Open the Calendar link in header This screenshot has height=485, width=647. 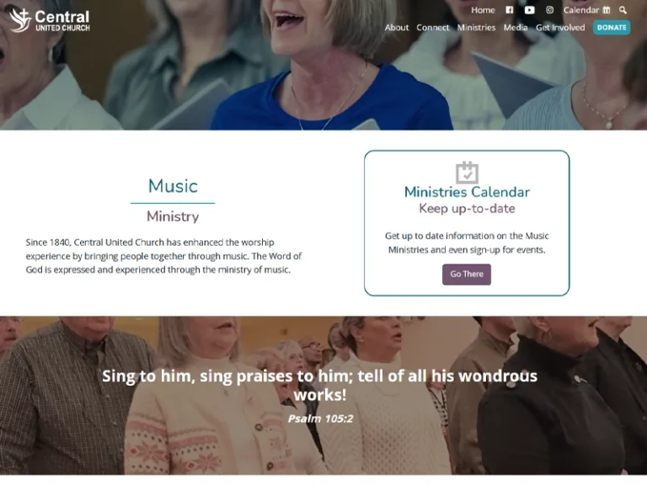coord(581,10)
